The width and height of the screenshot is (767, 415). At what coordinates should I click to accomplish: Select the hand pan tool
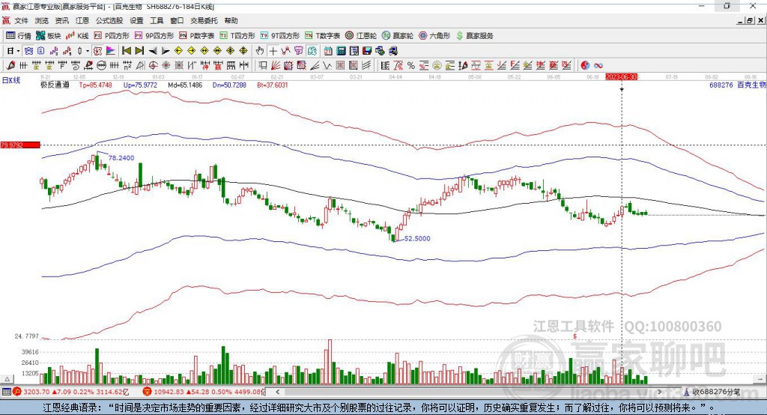[260, 51]
